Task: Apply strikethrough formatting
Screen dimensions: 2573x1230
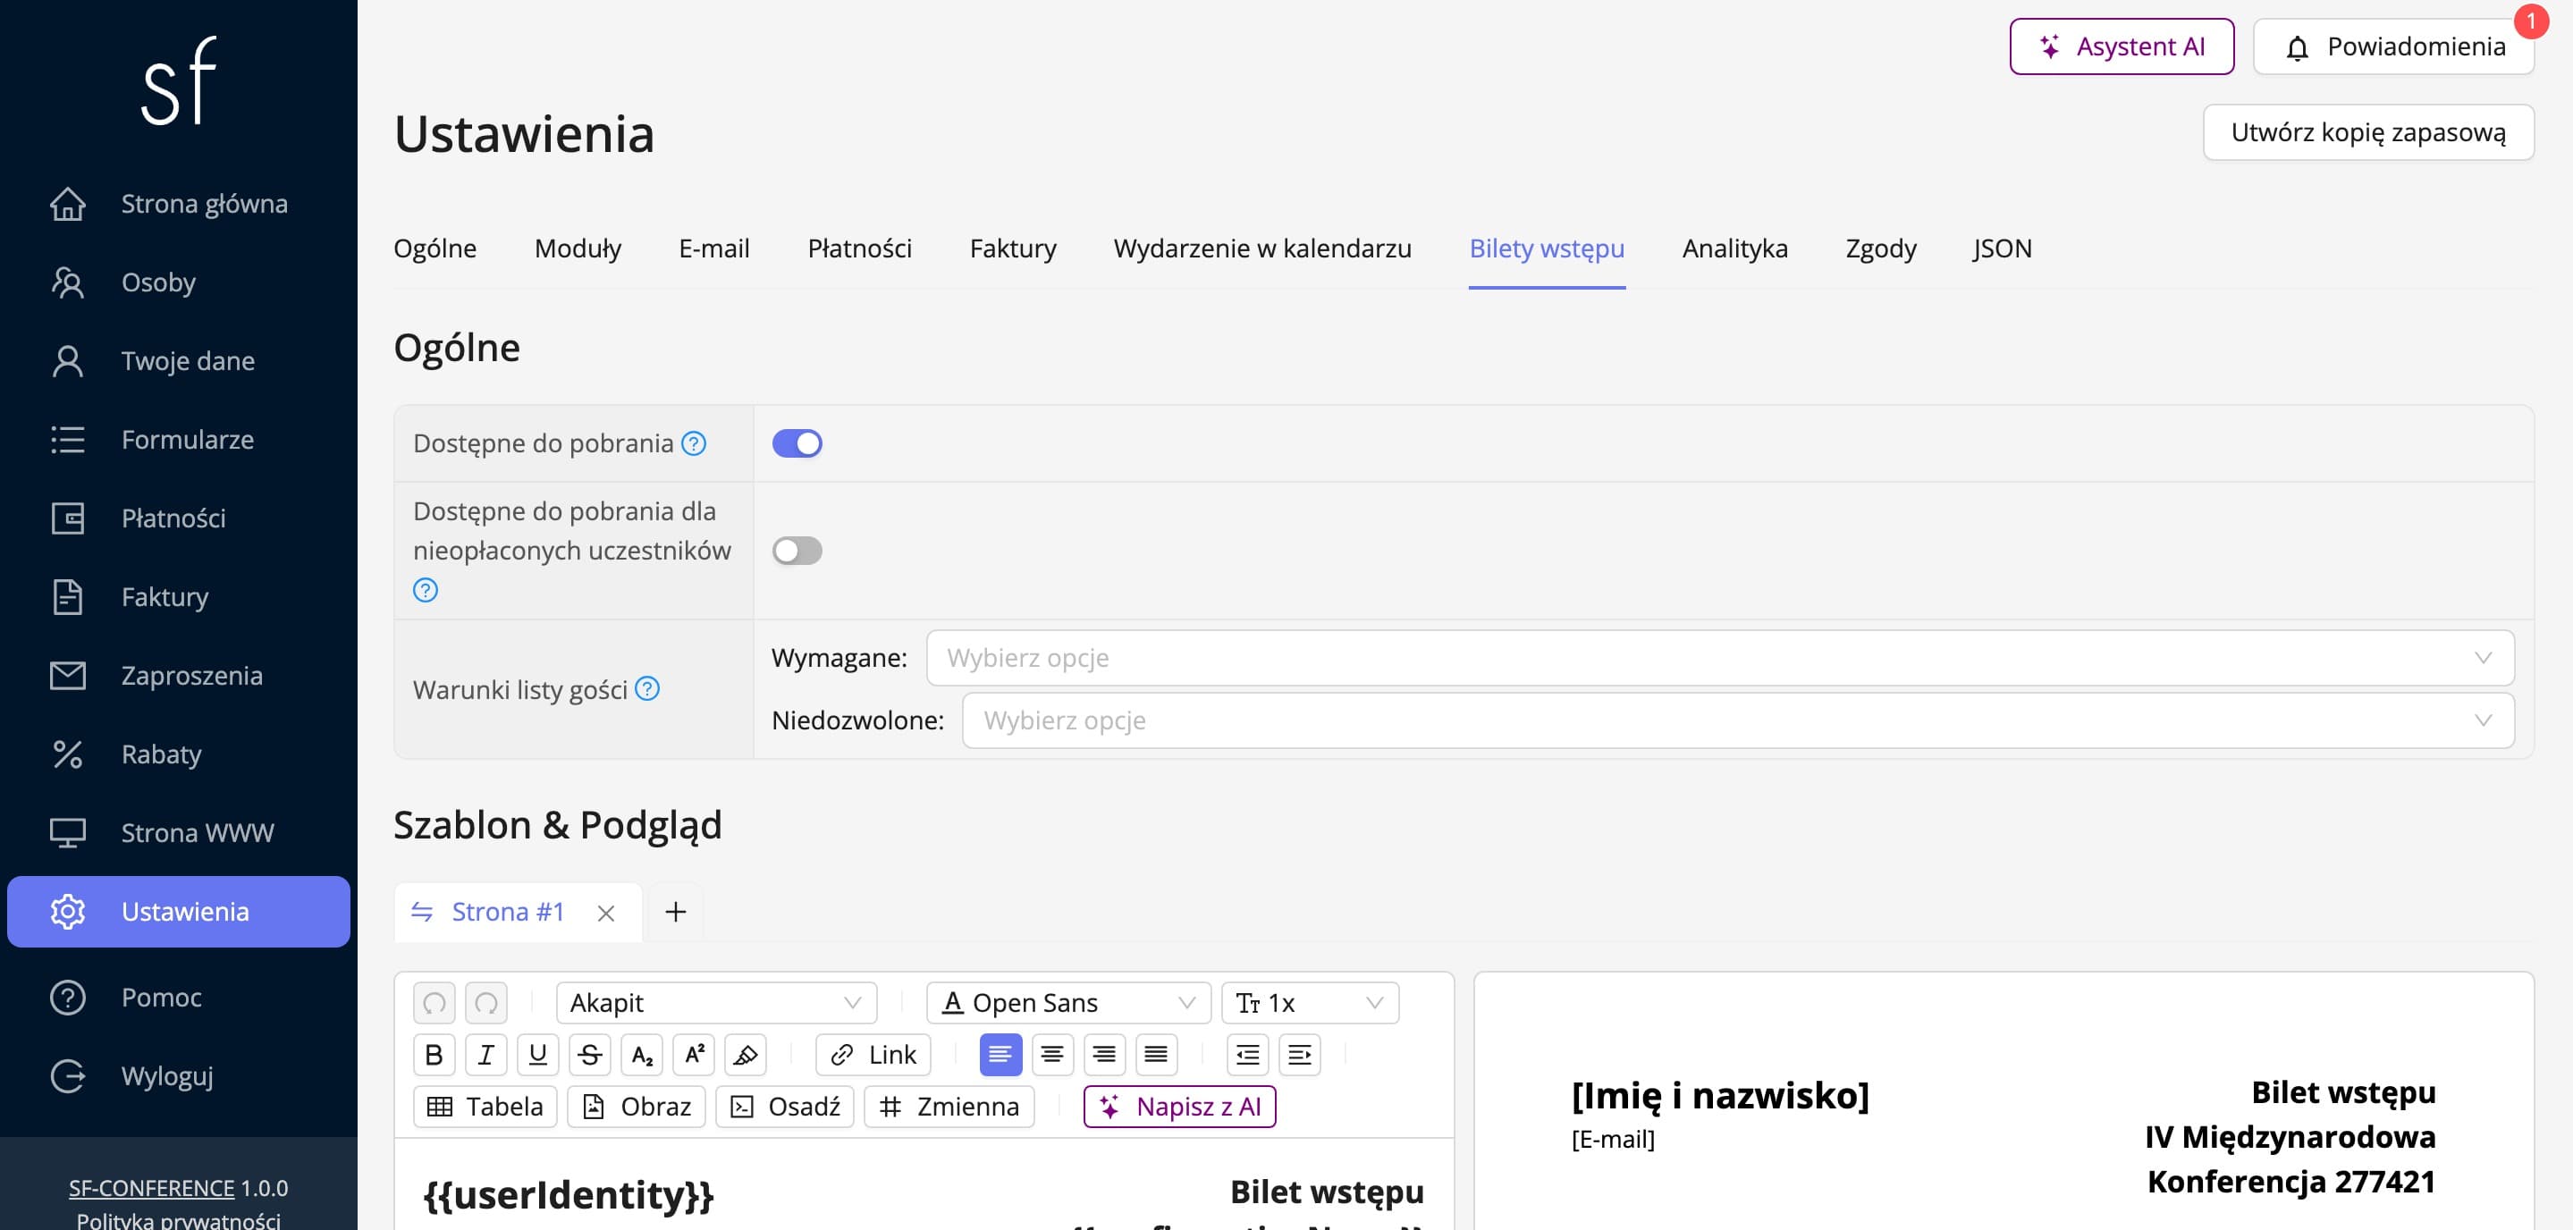Action: tap(589, 1054)
